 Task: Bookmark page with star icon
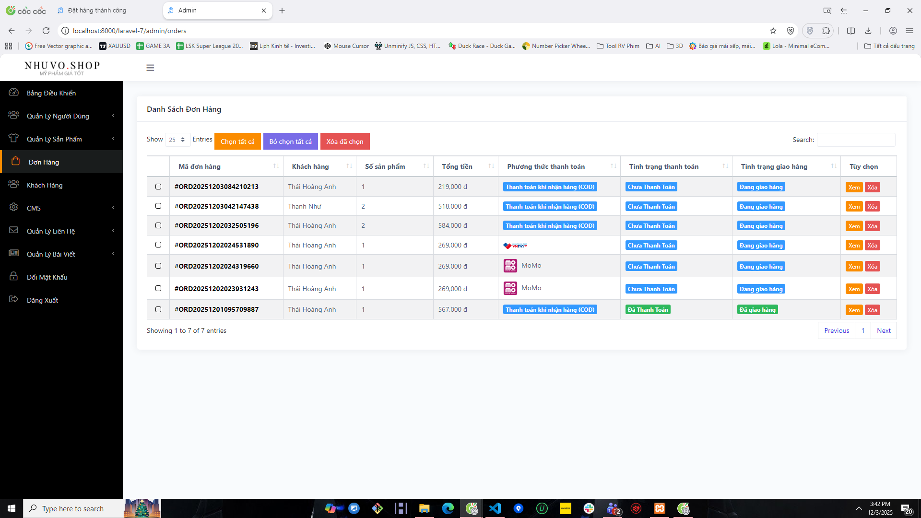[x=773, y=31]
